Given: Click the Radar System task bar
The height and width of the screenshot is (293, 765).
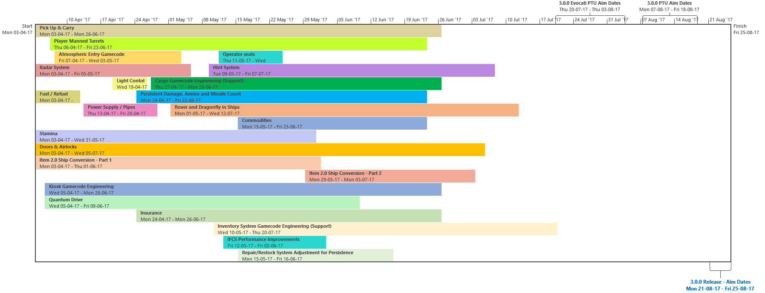Looking at the screenshot, I should (x=113, y=70).
